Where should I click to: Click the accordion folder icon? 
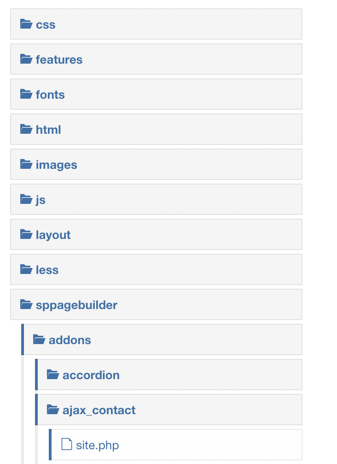pos(53,375)
